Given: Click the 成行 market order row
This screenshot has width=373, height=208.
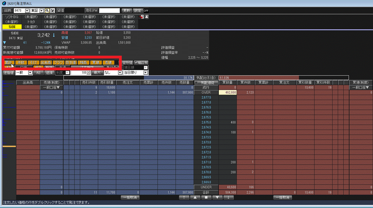Looking at the screenshot, I should click(206, 88).
